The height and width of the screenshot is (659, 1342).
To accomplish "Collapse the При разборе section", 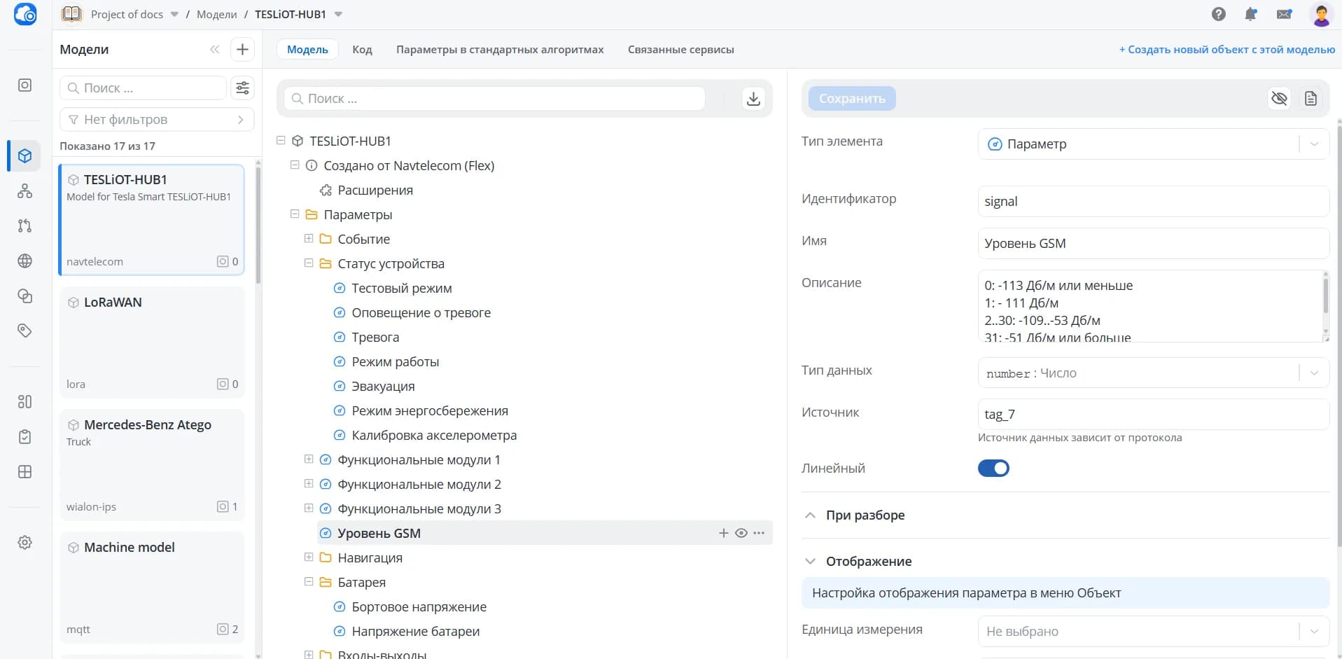I will 811,515.
